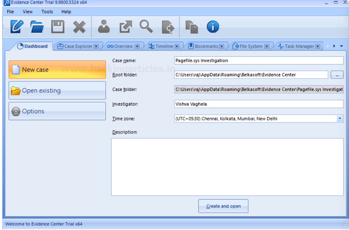
Task: Close the Timeline tab
Action: (x=177, y=46)
